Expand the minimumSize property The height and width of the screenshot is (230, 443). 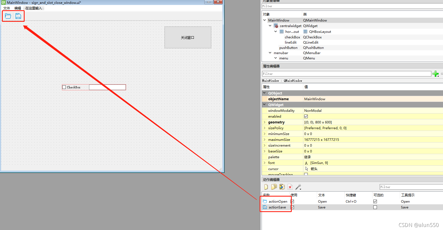pos(265,134)
